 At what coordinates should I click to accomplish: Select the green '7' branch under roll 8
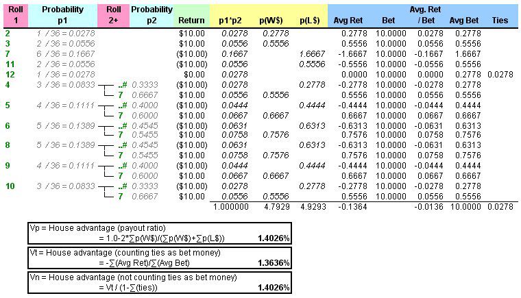(x=120, y=155)
